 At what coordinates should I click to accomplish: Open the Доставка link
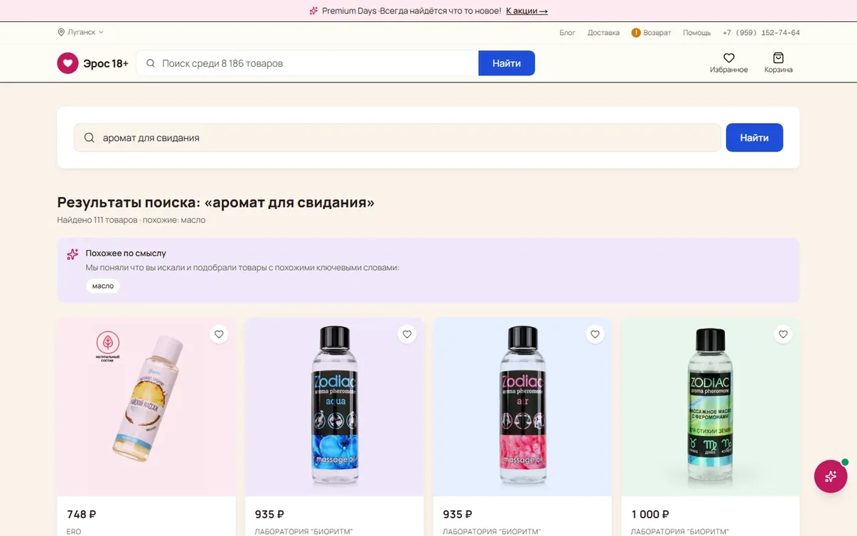603,33
